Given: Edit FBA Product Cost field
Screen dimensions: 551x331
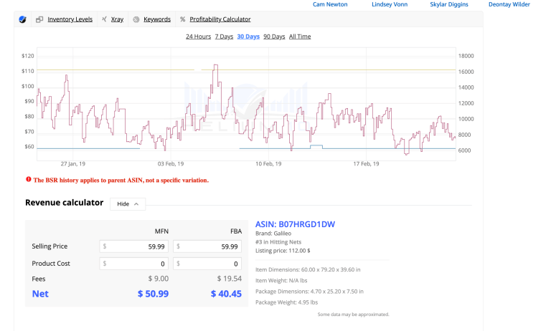Looking at the screenshot, I should (207, 264).
